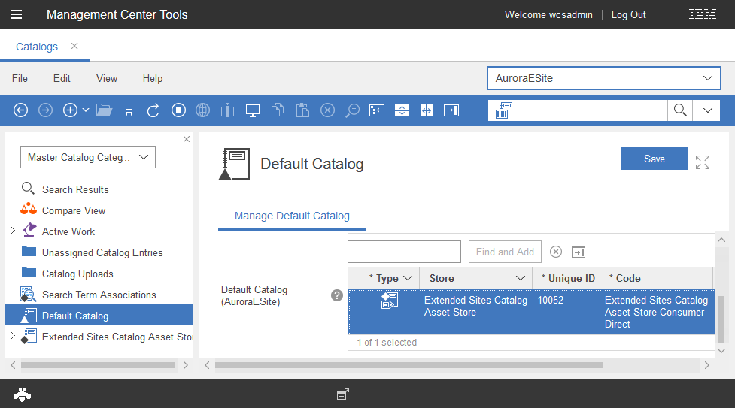Click the Log Out link
This screenshot has width=735, height=408.
[629, 14]
